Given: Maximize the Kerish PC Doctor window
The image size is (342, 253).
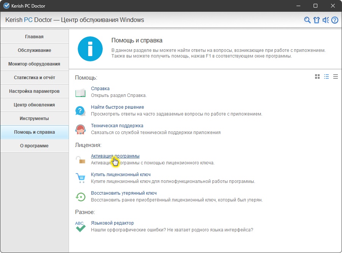Looking at the screenshot, I should coord(315,6).
